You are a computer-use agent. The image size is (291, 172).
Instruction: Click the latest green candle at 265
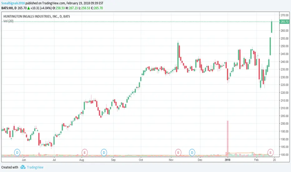click(272, 27)
